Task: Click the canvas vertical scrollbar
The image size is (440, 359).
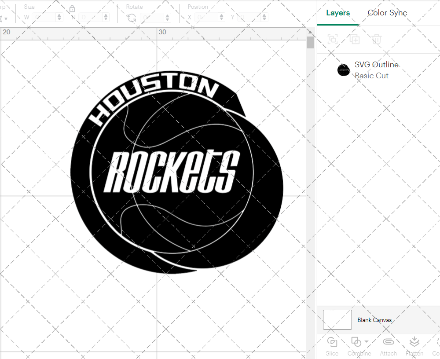Action: [x=310, y=43]
